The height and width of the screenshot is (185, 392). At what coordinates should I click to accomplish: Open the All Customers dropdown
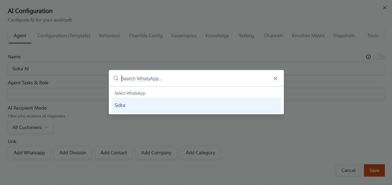tap(31, 127)
